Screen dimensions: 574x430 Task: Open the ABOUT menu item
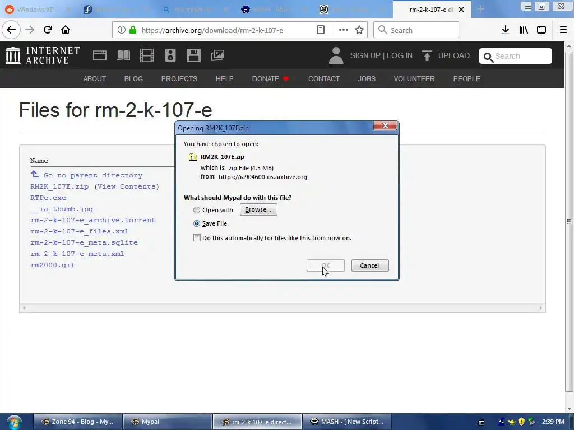point(94,78)
